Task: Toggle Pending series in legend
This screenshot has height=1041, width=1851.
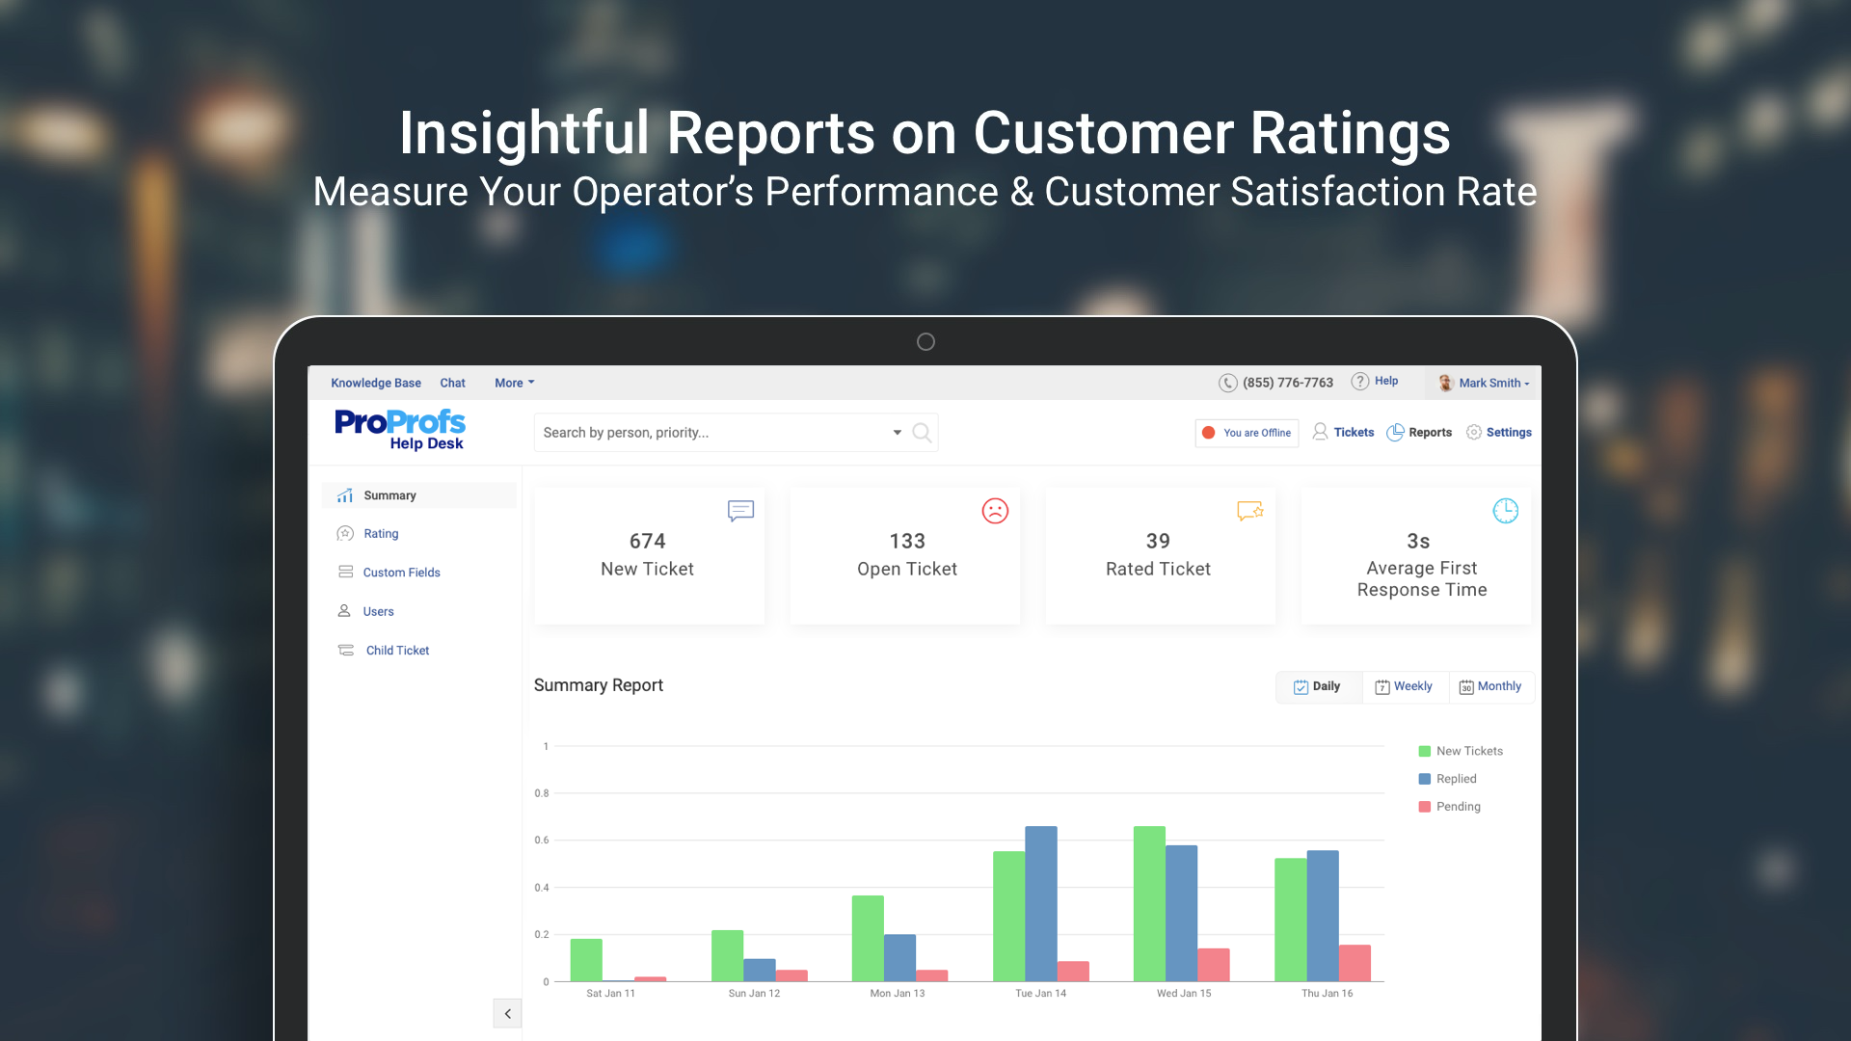Action: click(1458, 807)
